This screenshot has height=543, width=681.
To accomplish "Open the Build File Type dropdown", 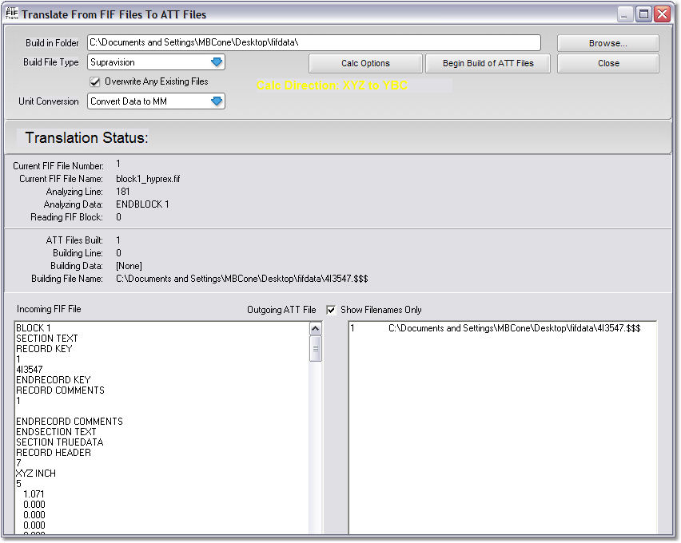I will [x=216, y=62].
